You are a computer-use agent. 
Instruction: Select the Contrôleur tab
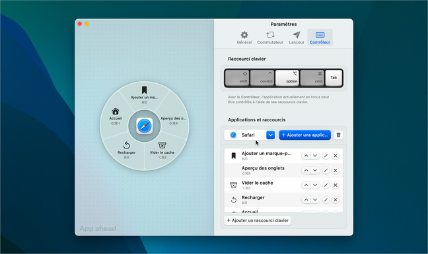pos(320,38)
